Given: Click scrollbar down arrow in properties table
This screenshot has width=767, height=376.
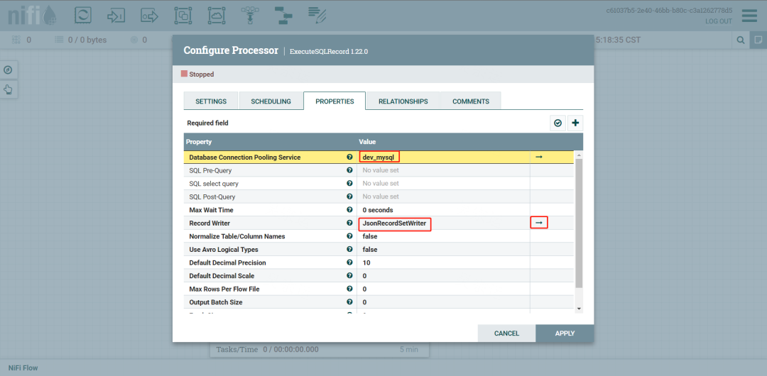Looking at the screenshot, I should [580, 309].
